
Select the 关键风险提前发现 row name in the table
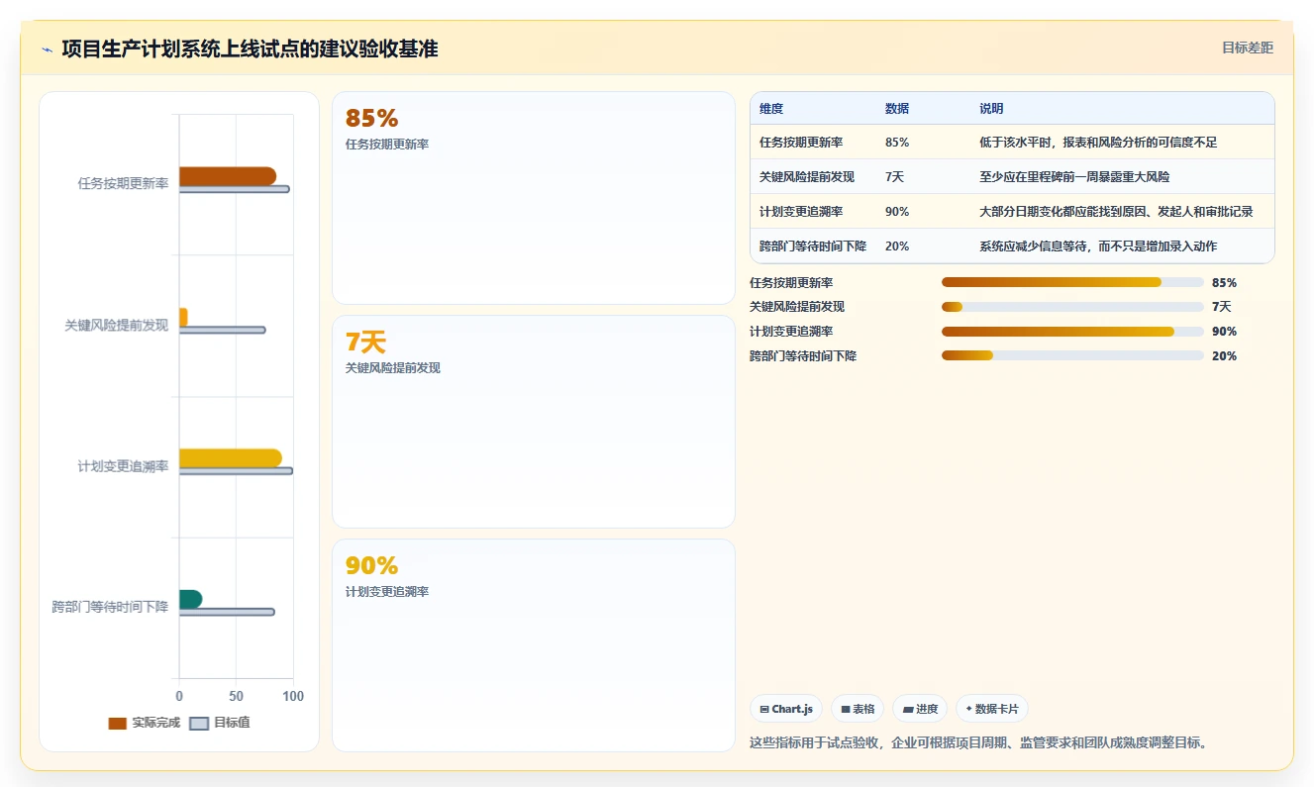pos(807,177)
